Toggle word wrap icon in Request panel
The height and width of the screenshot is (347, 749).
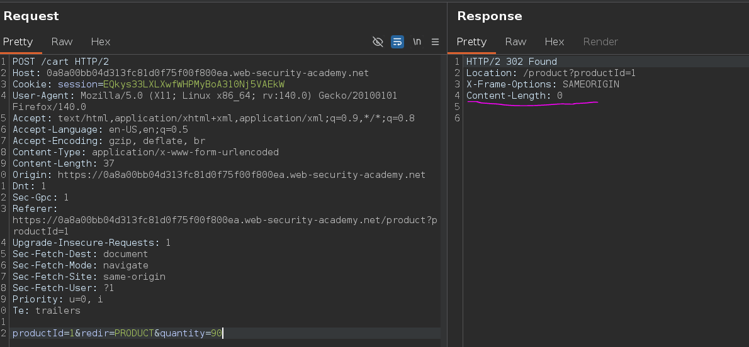(397, 42)
